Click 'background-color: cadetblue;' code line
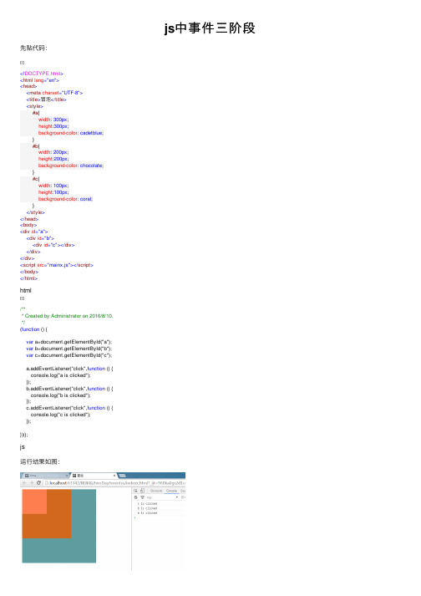Viewport: 421px width, 596px height. tap(71, 133)
